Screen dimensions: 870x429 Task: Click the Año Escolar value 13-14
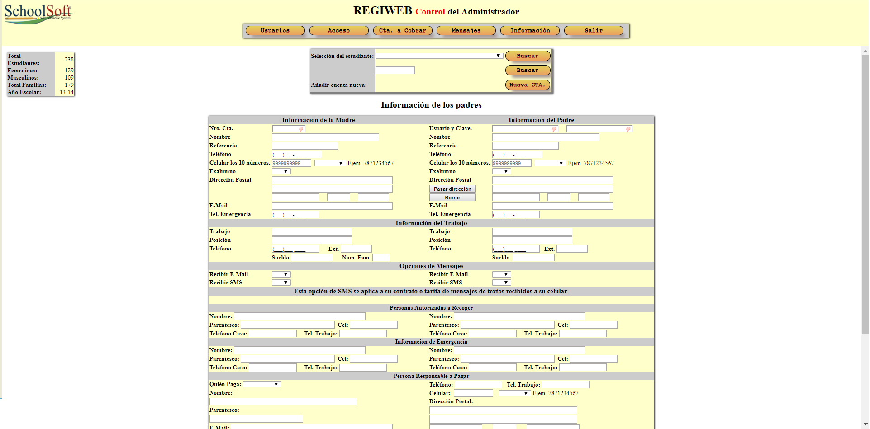[x=67, y=92]
